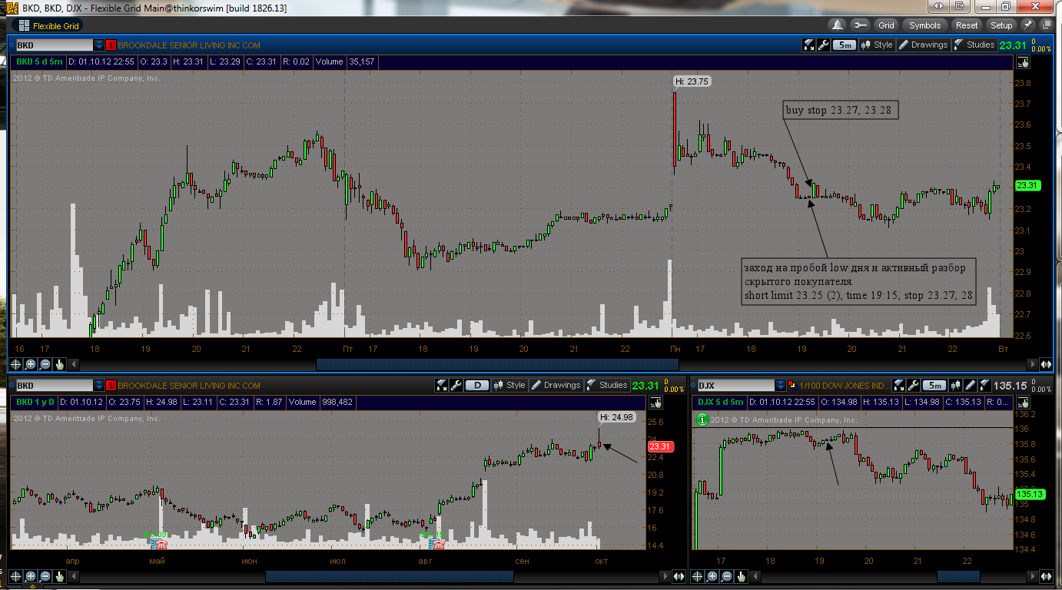Open Drawings menu in daily BKD chart

(556, 385)
